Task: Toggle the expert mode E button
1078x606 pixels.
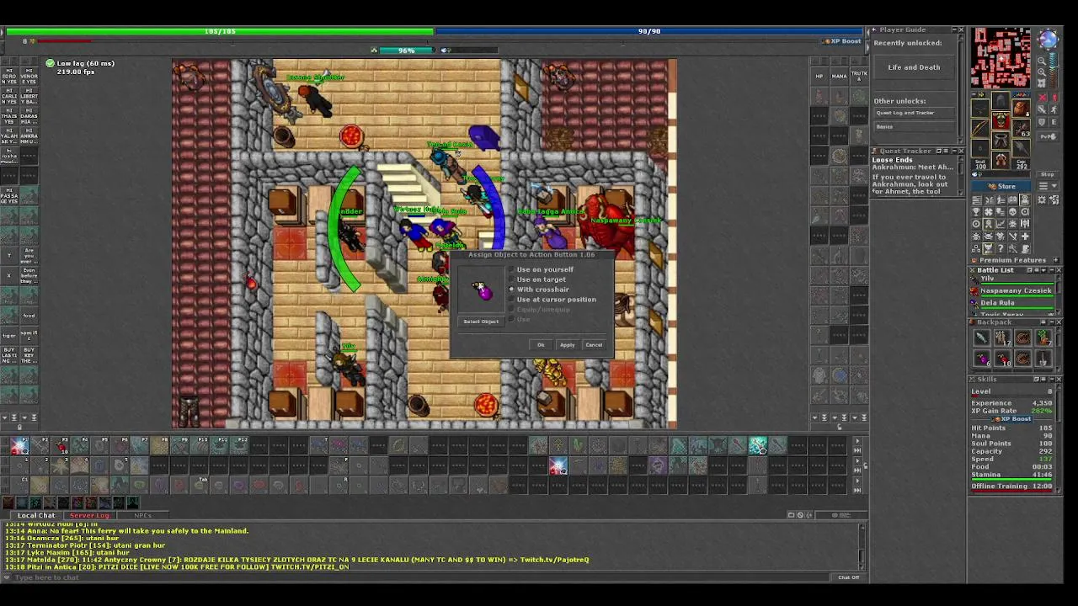Action: tap(1054, 122)
